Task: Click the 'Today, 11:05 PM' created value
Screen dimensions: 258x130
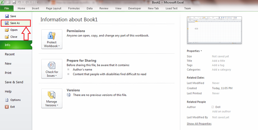Action: click(x=222, y=88)
